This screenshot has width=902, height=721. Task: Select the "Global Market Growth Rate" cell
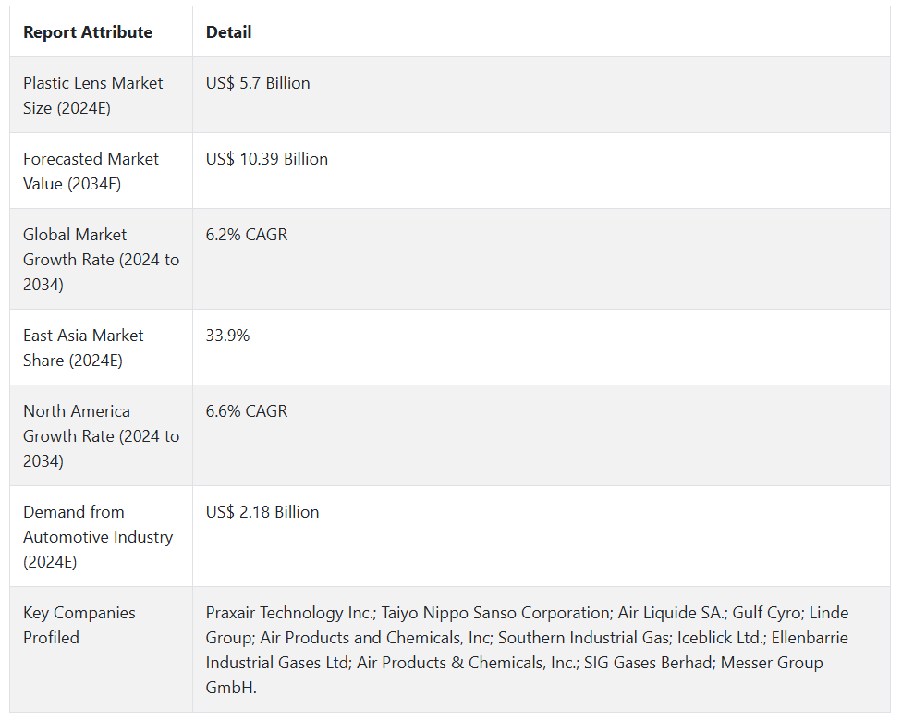click(x=101, y=260)
